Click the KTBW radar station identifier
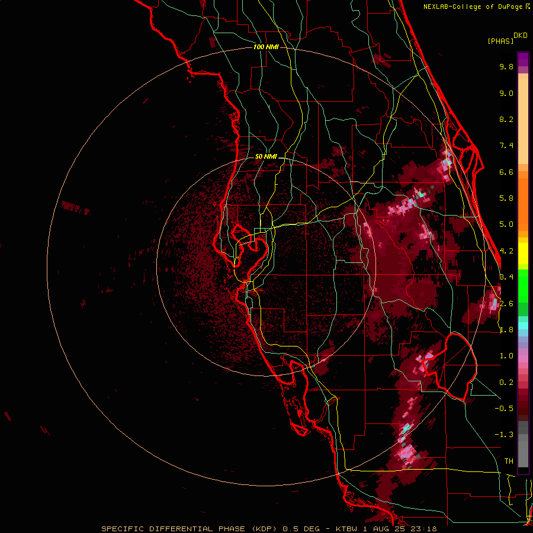 click(x=348, y=529)
